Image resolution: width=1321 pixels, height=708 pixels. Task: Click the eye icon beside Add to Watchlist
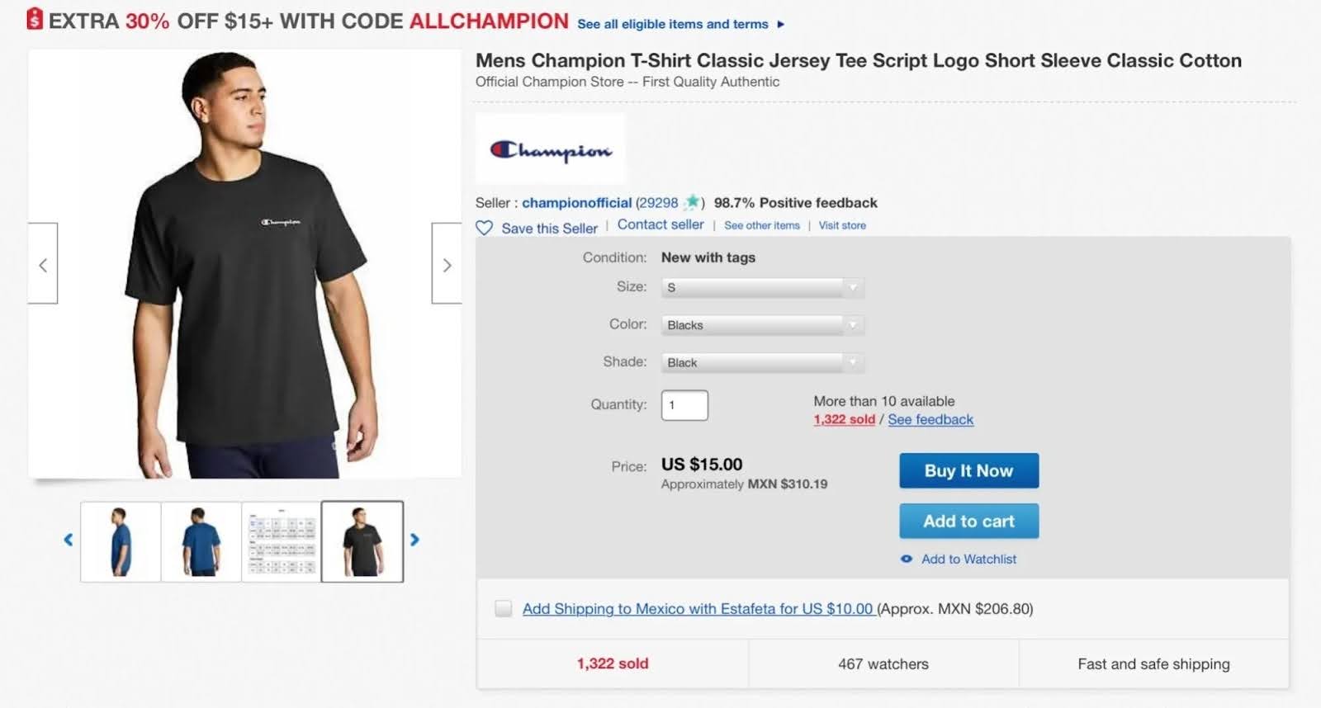point(907,559)
